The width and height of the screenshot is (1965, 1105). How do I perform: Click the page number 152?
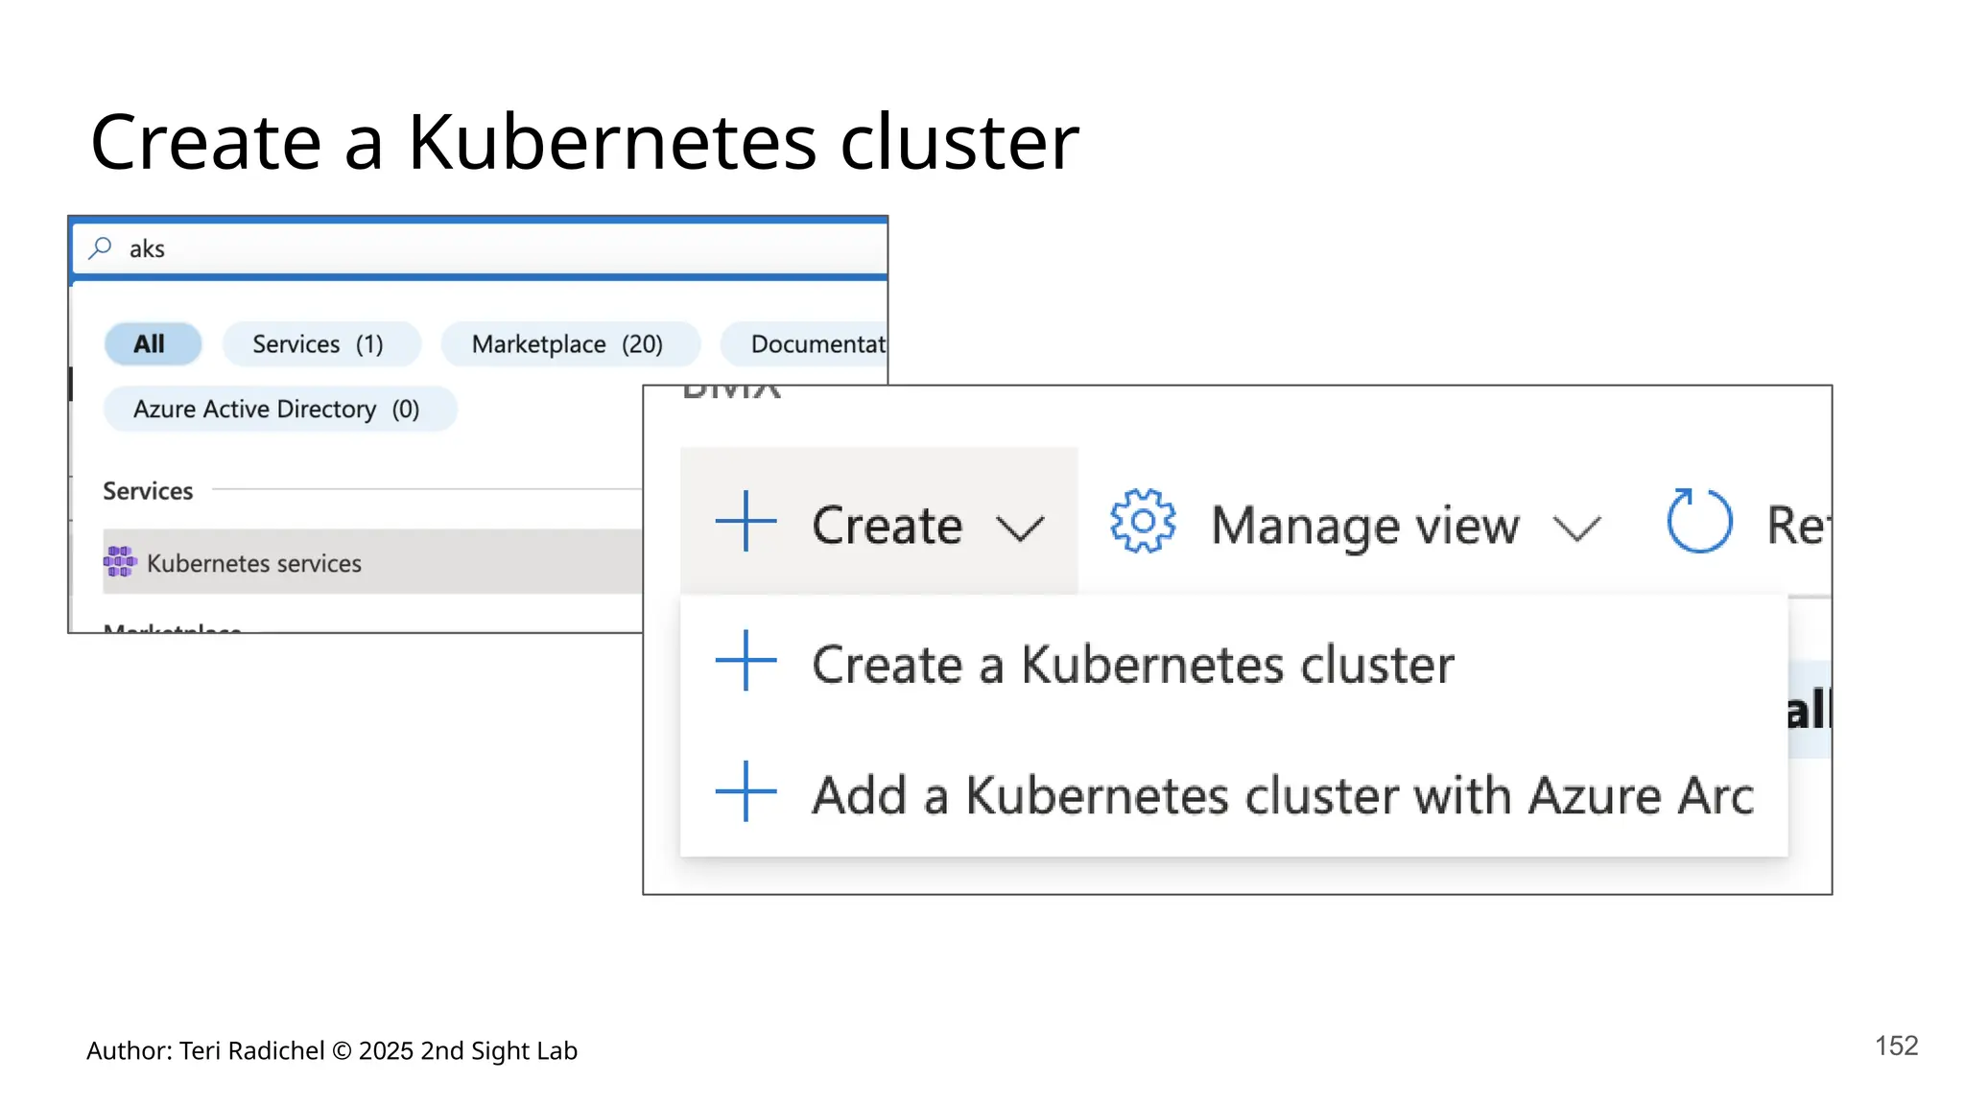point(1897,1046)
